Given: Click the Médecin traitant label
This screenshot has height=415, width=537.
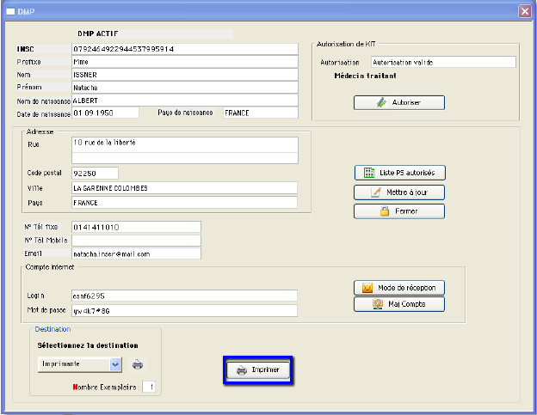Looking at the screenshot, I should click(x=366, y=76).
